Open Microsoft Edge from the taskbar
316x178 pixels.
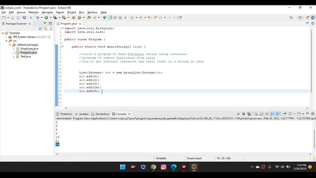174,167
